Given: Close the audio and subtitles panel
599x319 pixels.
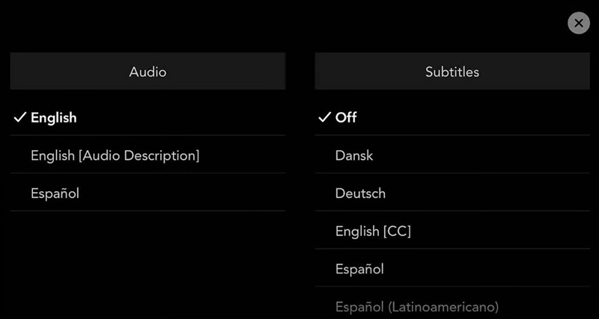Looking at the screenshot, I should pyautogui.click(x=578, y=23).
